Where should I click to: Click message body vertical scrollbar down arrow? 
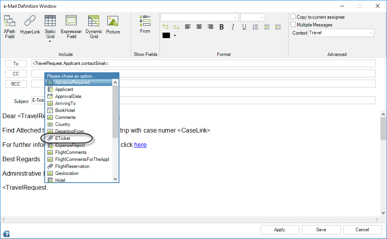(x=383, y=213)
